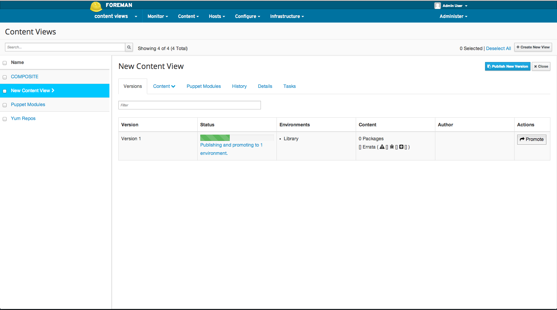Tick the Yum Repos row checkbox
The image size is (557, 310).
pos(5,119)
